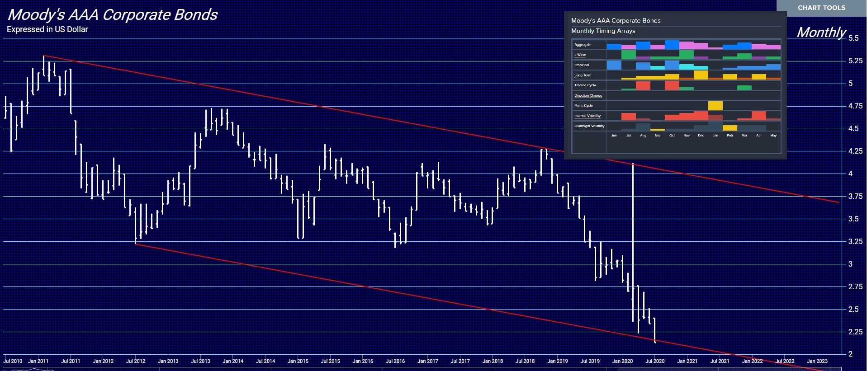This screenshot has width=867, height=371.
Task: Select the Trading Cycle row label
Action: click(585, 85)
